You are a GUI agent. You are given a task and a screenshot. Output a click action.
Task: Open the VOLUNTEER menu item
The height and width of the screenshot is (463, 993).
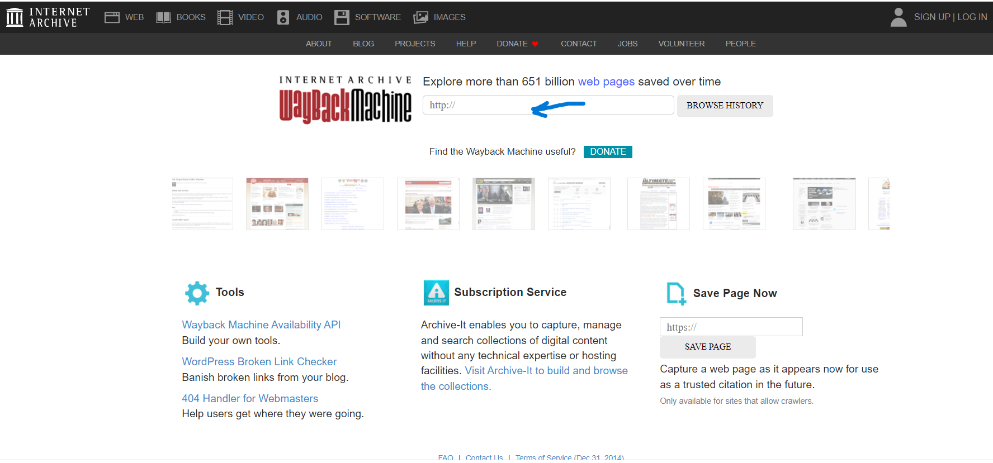click(681, 44)
